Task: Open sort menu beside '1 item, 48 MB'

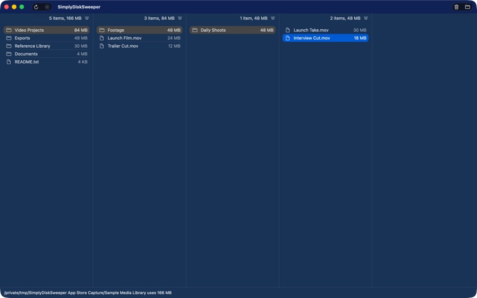Action: click(x=273, y=18)
